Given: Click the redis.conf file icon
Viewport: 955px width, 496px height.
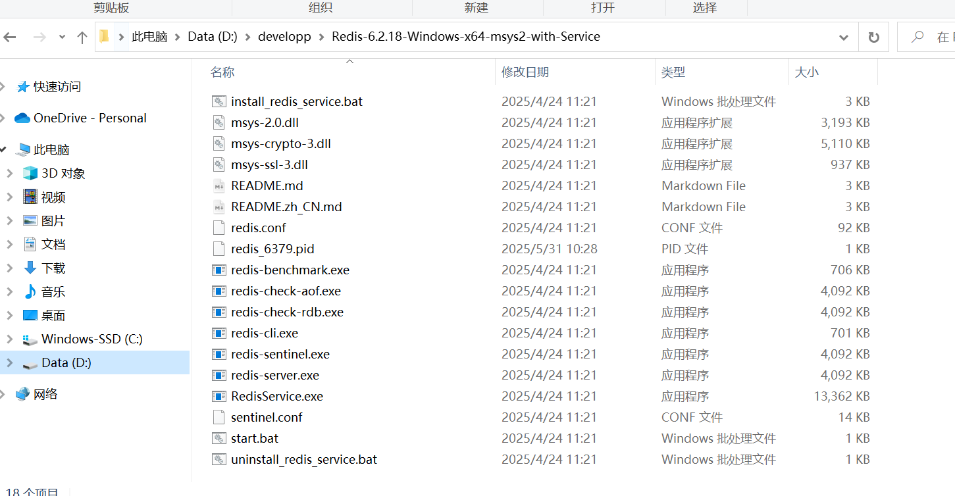Looking at the screenshot, I should click(219, 228).
